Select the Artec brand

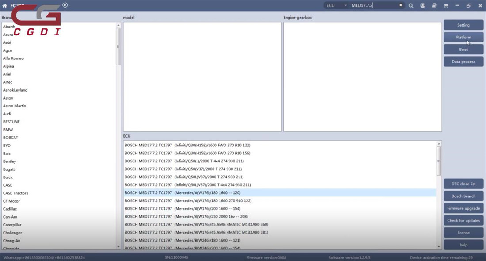coord(59,82)
